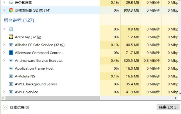The width and height of the screenshot is (181, 114).
Task: Click the horizontal scrollbar left arrow
Action: click(x=3, y=98)
